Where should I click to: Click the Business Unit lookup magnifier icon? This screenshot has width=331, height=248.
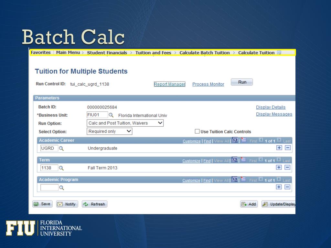[111, 115]
